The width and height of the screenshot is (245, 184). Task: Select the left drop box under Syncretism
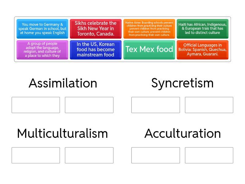click(x=156, y=105)
